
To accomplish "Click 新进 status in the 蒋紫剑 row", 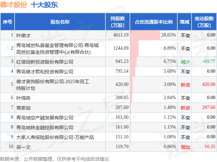I will (x=185, y=108).
